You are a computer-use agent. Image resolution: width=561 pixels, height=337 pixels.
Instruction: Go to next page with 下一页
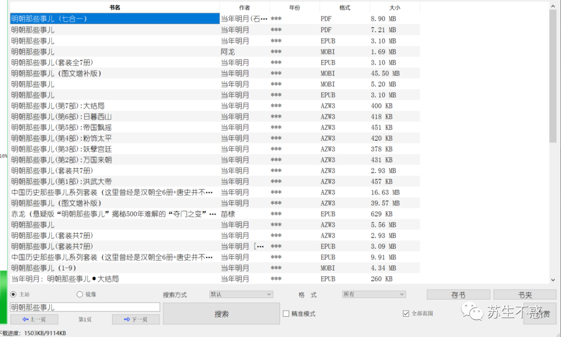coord(136,319)
